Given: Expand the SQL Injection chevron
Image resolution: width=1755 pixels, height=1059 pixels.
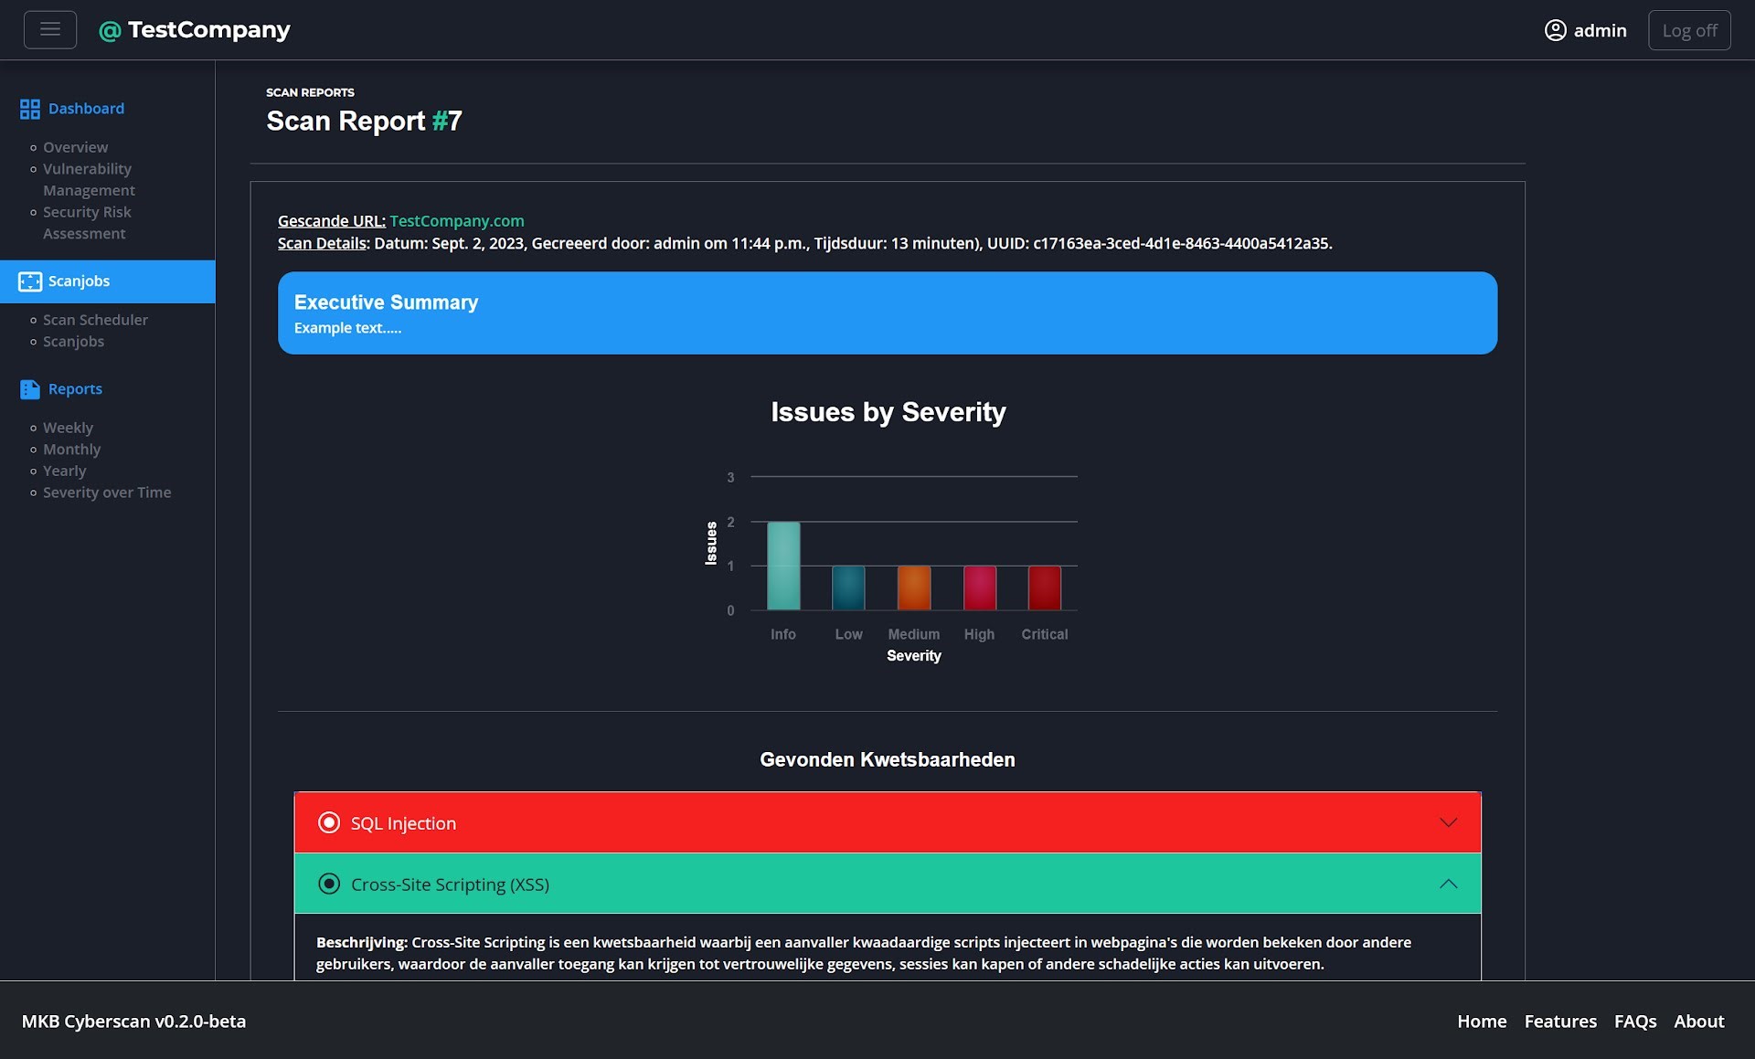Looking at the screenshot, I should coord(1448,822).
